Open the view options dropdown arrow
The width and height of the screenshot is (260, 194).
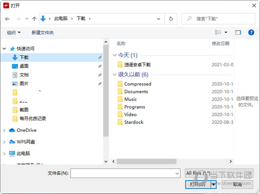(226, 32)
